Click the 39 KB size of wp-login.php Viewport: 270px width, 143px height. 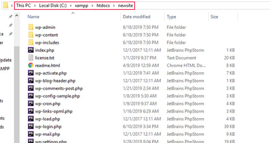click(229, 126)
